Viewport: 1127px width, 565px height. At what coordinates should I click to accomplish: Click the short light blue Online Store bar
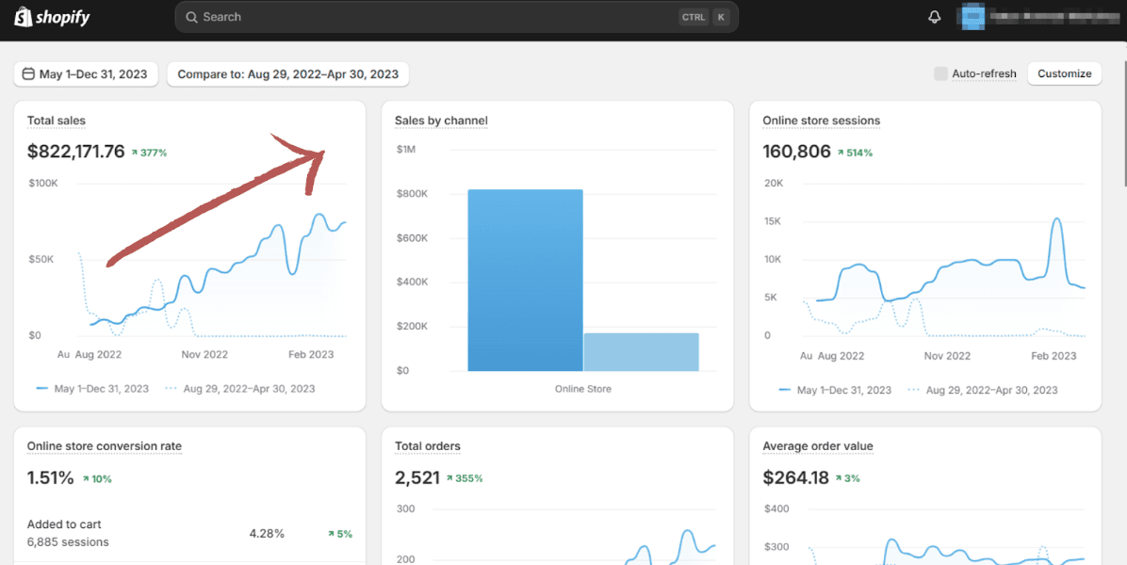coord(641,352)
